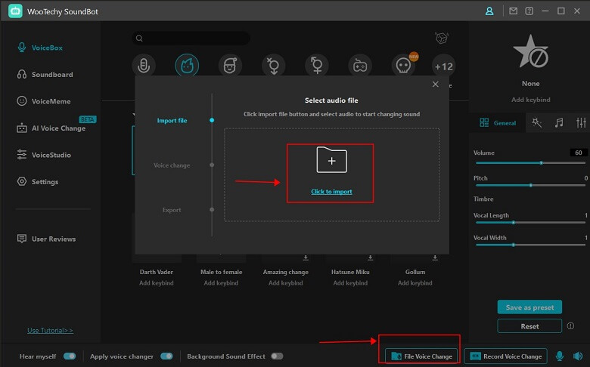The width and height of the screenshot is (590, 367).
Task: Switch to the equalizer sliders tab
Action: (x=581, y=122)
